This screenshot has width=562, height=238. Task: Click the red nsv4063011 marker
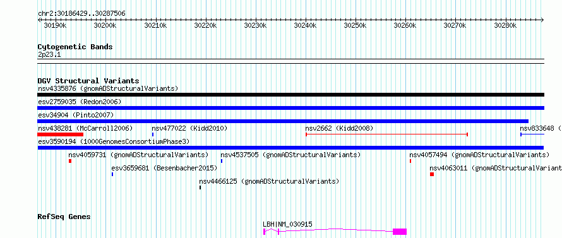432,174
